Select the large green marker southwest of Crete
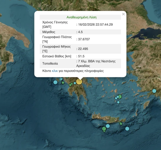 point(104,129)
